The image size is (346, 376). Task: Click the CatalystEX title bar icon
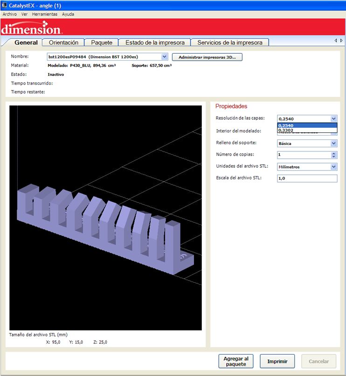click(x=4, y=5)
